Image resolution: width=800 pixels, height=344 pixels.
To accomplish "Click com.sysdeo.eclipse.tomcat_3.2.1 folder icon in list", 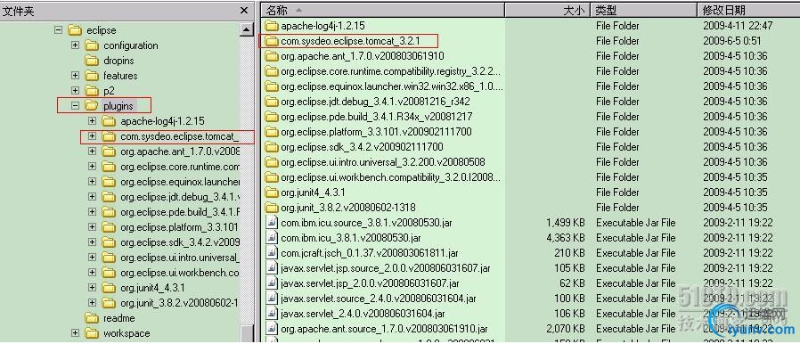I will (x=272, y=41).
